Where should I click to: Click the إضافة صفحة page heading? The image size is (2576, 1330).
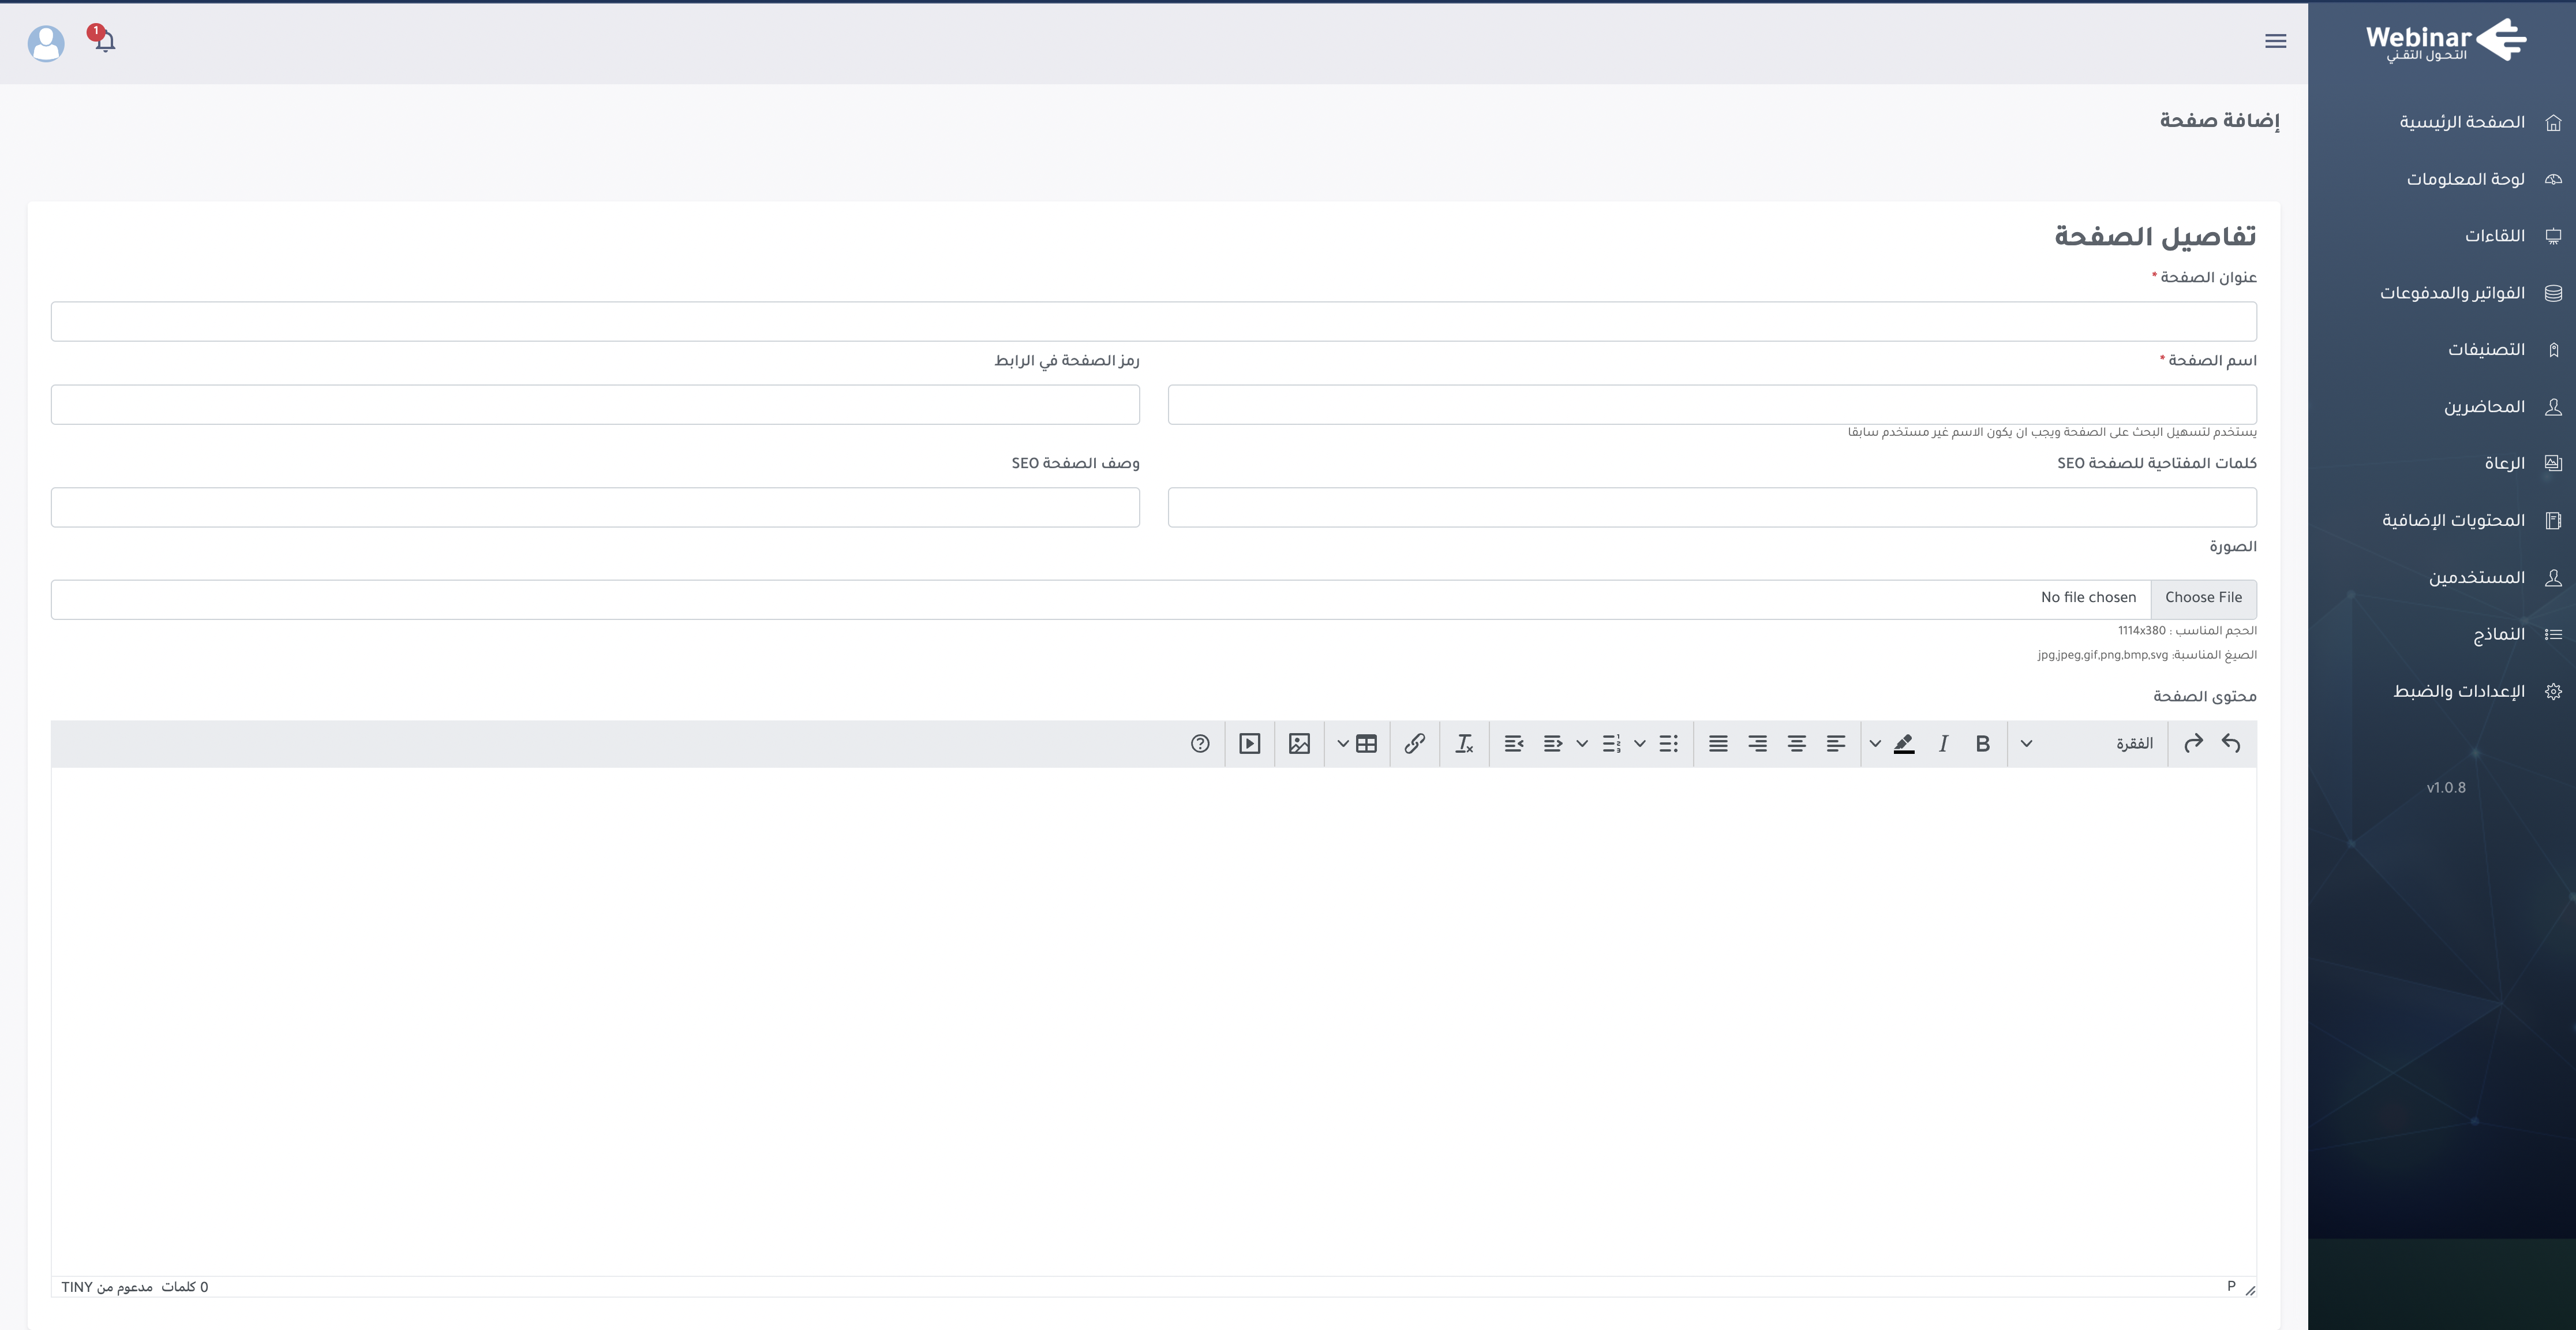pos(2219,120)
